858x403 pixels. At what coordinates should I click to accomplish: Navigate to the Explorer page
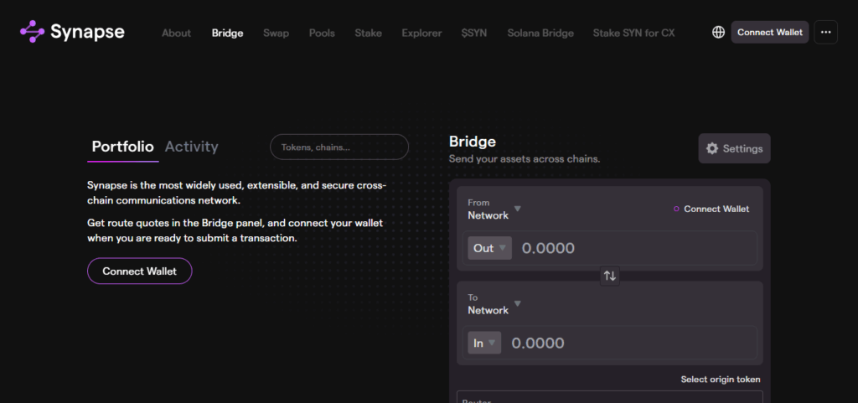(421, 33)
